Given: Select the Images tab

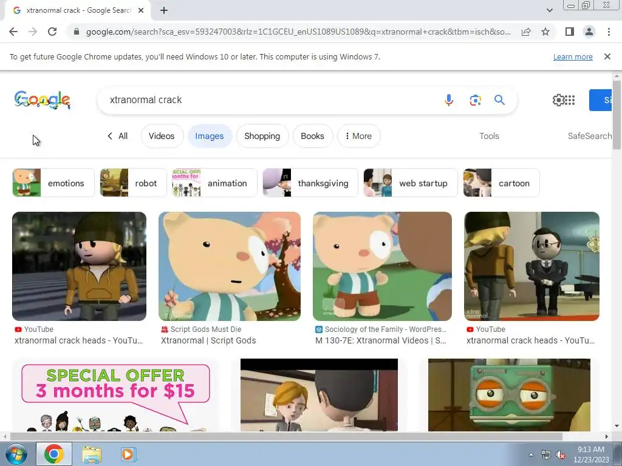Looking at the screenshot, I should 209,136.
